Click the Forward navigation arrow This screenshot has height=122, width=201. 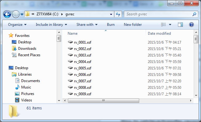(x=16, y=14)
